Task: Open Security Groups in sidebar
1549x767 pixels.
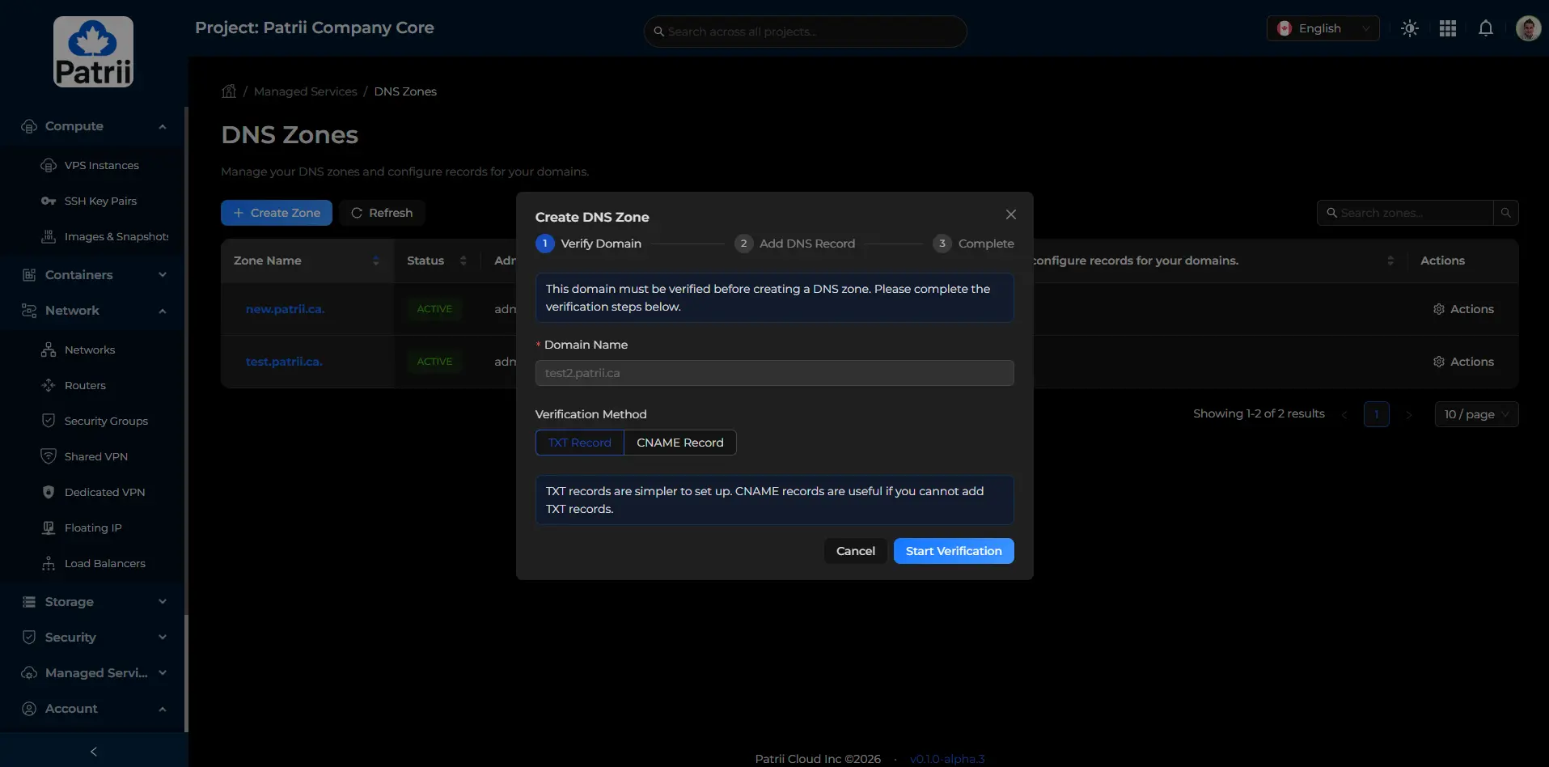Action: (x=106, y=421)
